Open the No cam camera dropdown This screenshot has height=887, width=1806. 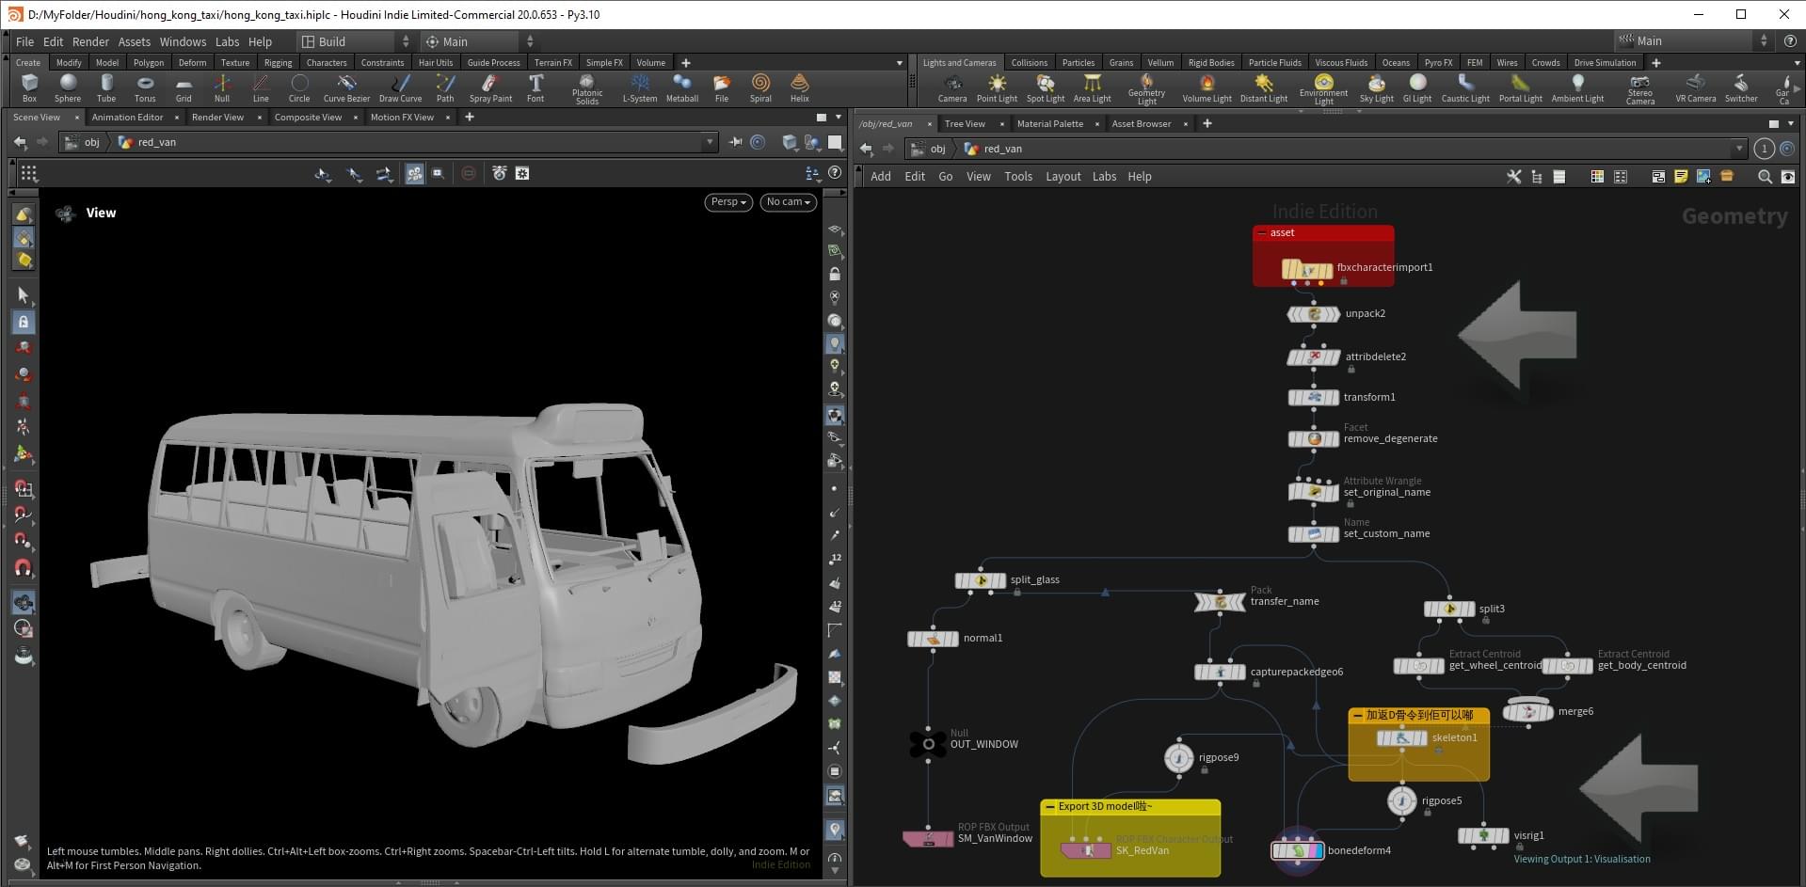[788, 202]
